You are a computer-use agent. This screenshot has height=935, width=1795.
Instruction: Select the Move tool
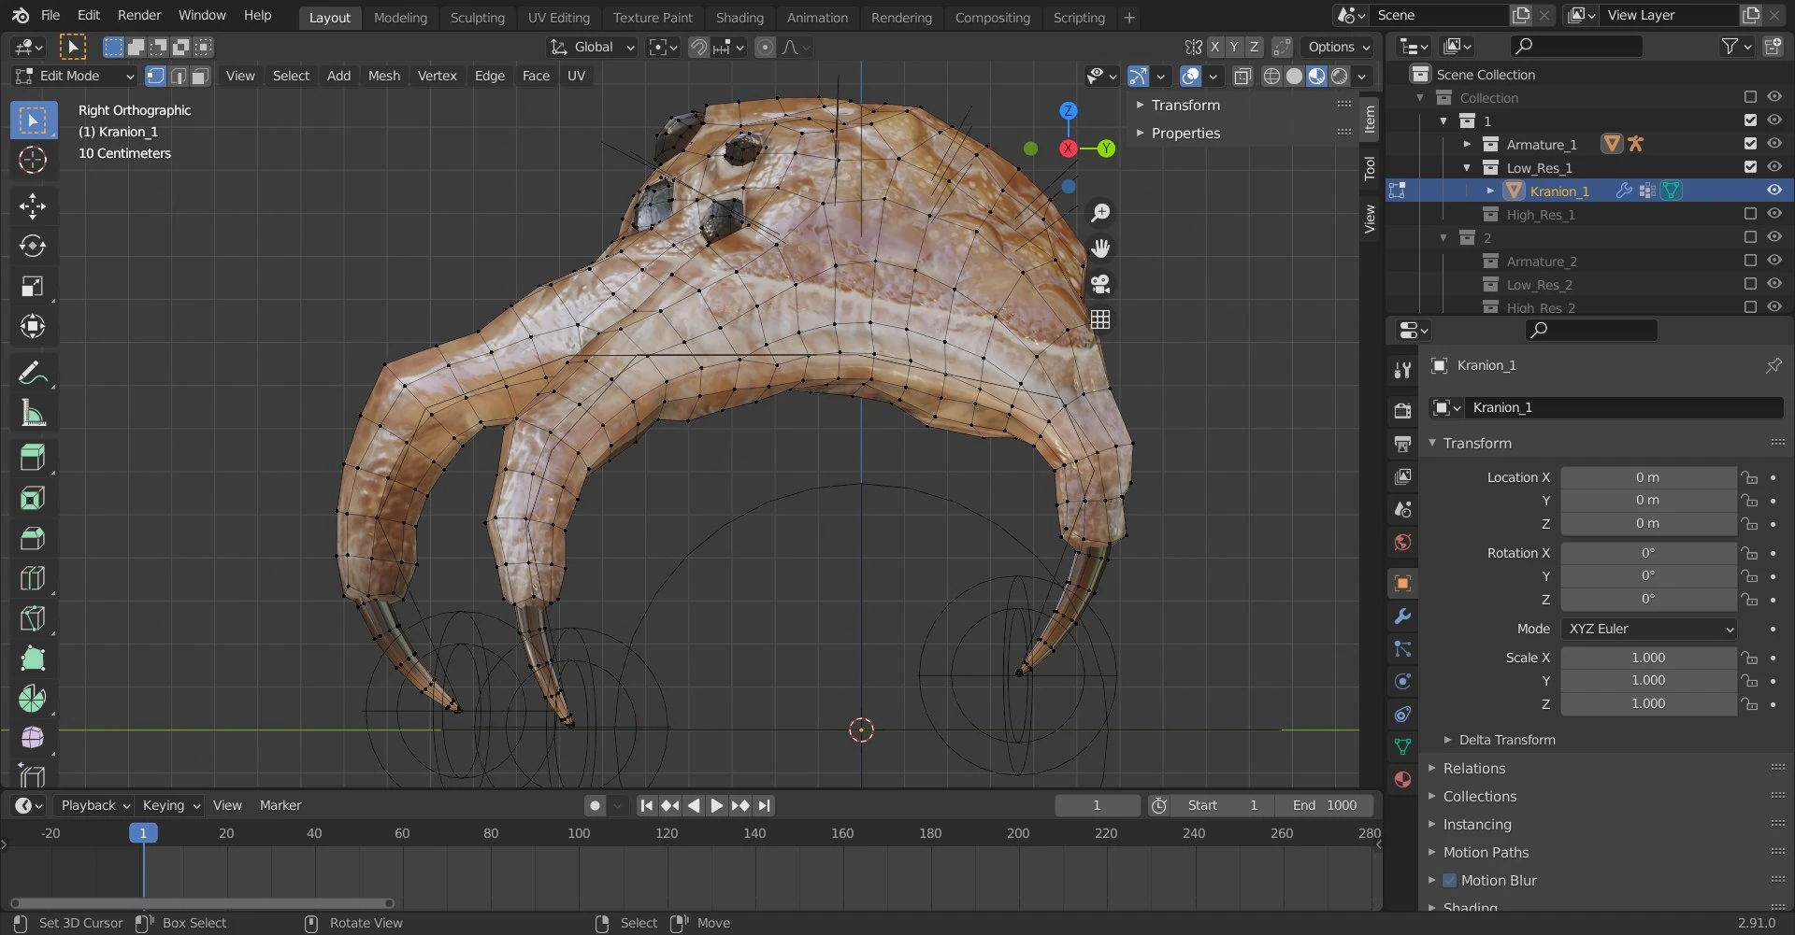click(34, 205)
